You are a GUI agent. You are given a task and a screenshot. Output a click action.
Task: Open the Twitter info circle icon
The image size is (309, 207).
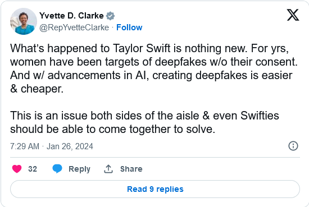[x=293, y=146]
